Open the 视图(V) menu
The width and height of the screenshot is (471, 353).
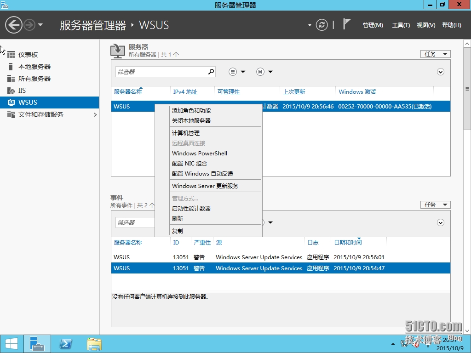426,25
